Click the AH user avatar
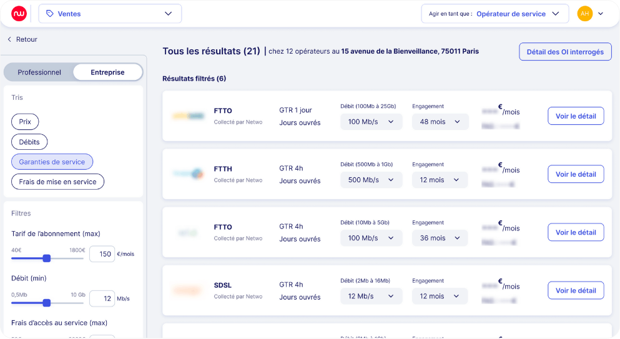This screenshot has height=339, width=620. pos(585,14)
